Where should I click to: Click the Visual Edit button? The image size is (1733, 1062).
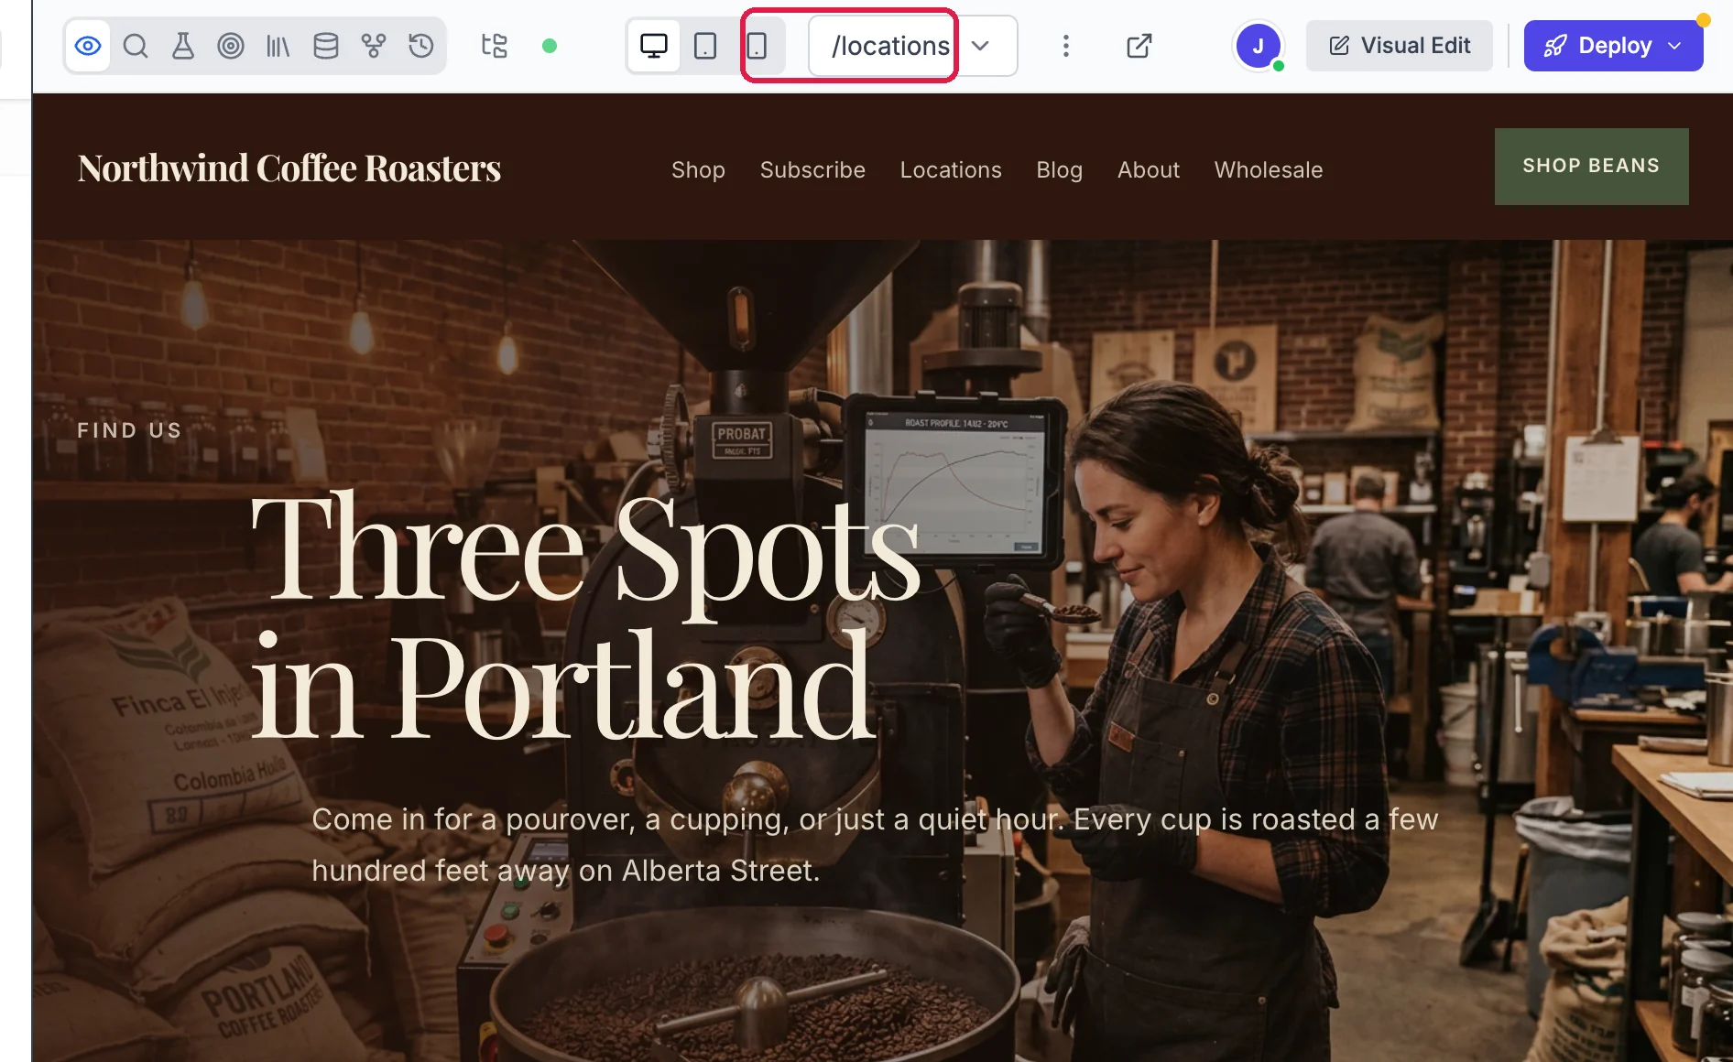pos(1400,46)
